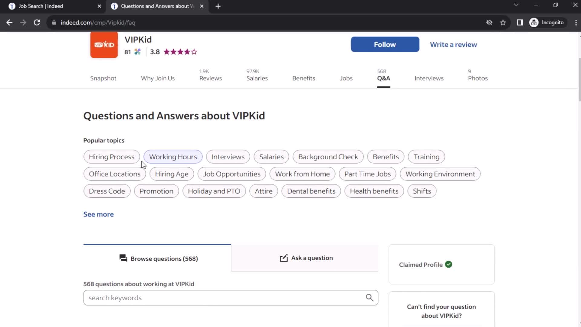Click the search keywords input field
This screenshot has height=327, width=581.
pos(231,298)
